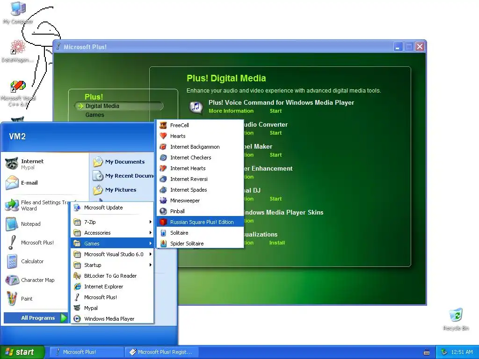The width and height of the screenshot is (479, 359).
Task: Click the Paint brushes icon
Action: point(12,299)
